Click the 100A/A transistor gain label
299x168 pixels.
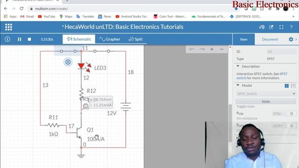coord(96,139)
